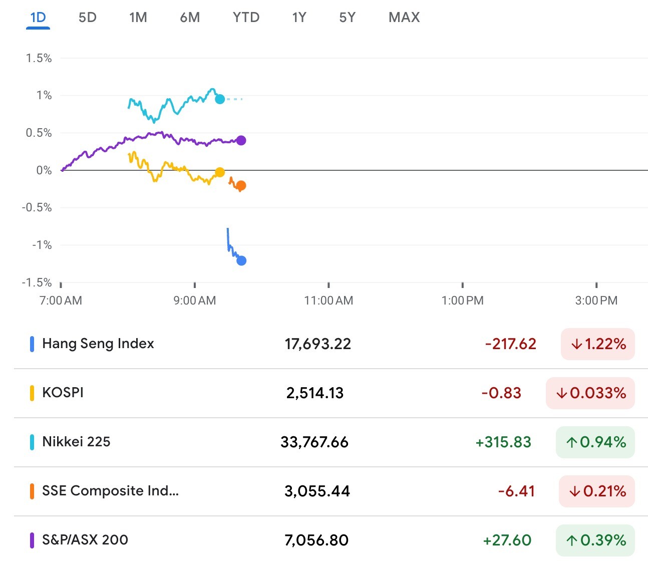648x564 pixels.
Task: Click the -217.62 point change value
Action: 511,344
